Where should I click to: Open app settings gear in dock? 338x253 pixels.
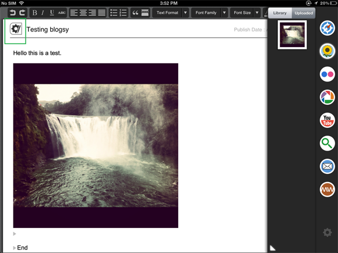coord(328,232)
